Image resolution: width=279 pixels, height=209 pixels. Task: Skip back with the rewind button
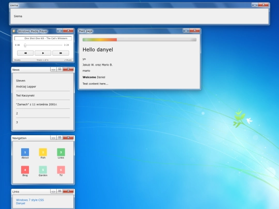point(25,53)
